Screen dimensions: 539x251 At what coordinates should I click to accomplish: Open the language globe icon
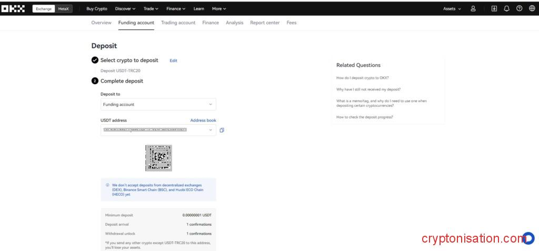point(532,8)
